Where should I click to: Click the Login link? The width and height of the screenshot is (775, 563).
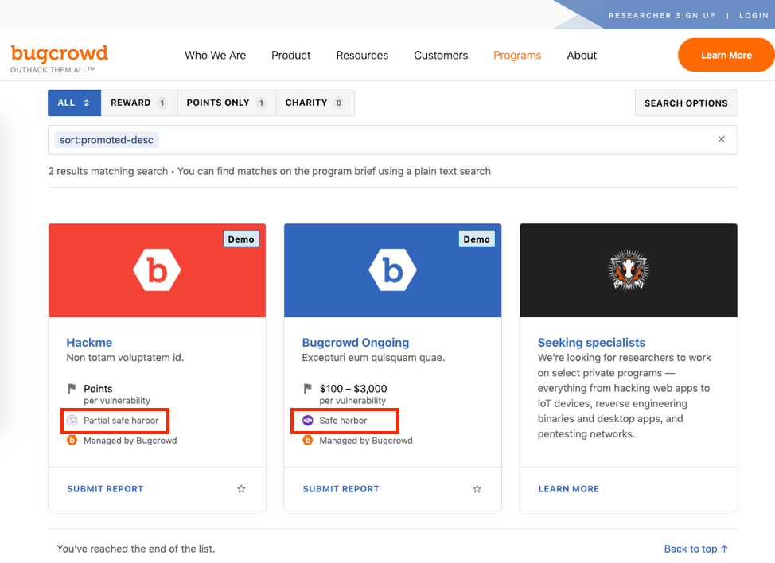pos(754,15)
